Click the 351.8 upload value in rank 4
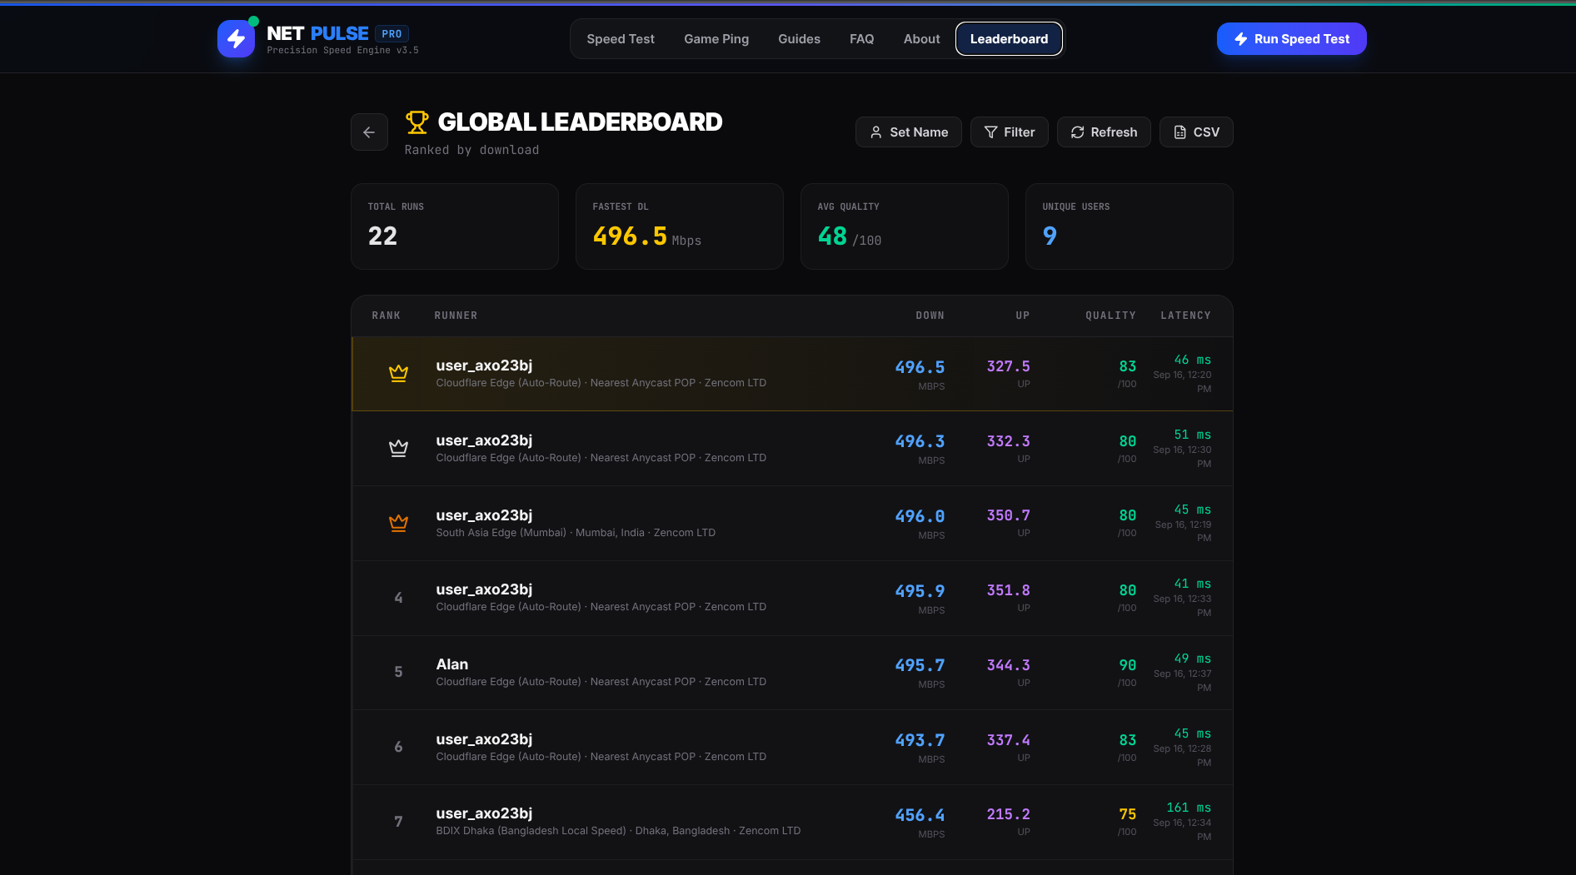Screen dimensions: 1576x875 [1008, 590]
